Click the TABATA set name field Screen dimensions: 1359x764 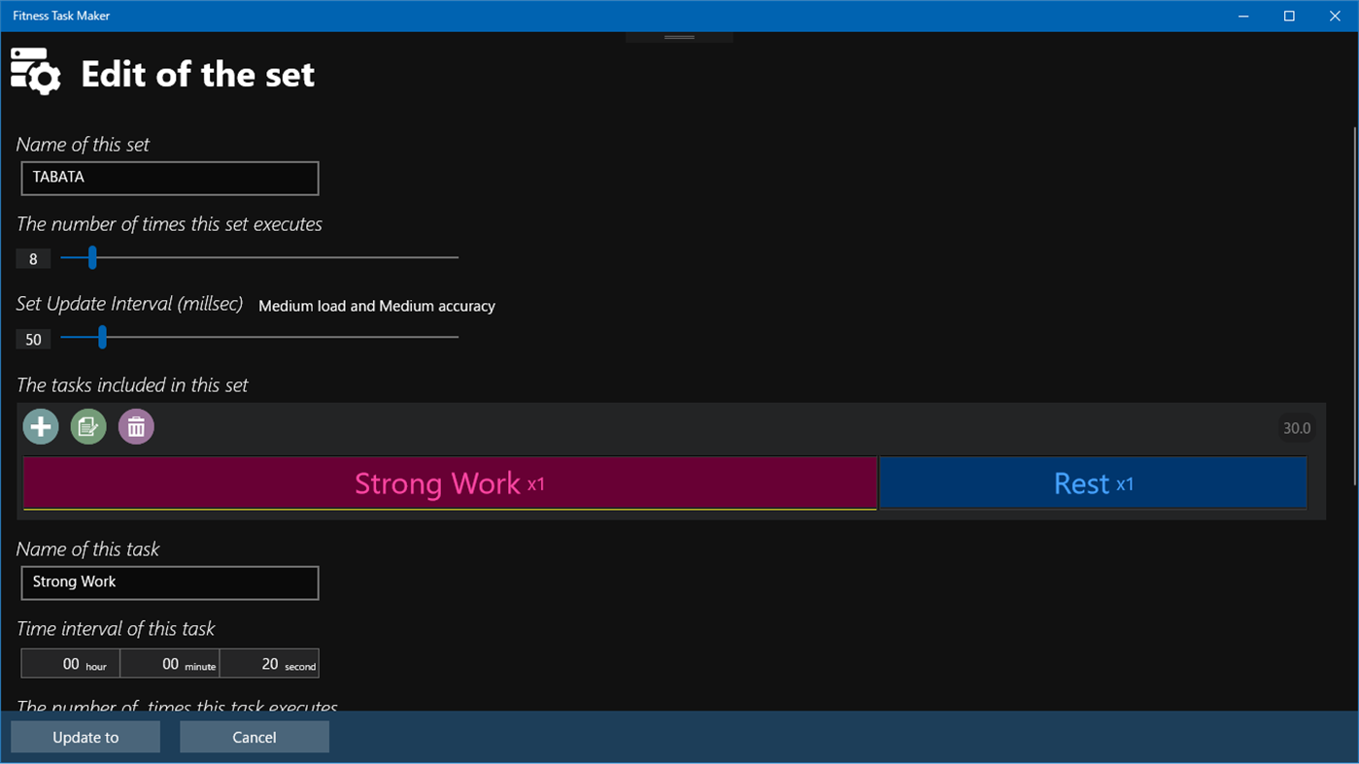(x=169, y=178)
